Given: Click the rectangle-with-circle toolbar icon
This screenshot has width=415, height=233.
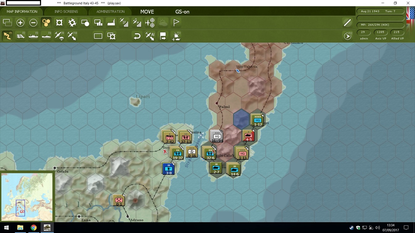Looking at the screenshot, I should pos(85,22).
